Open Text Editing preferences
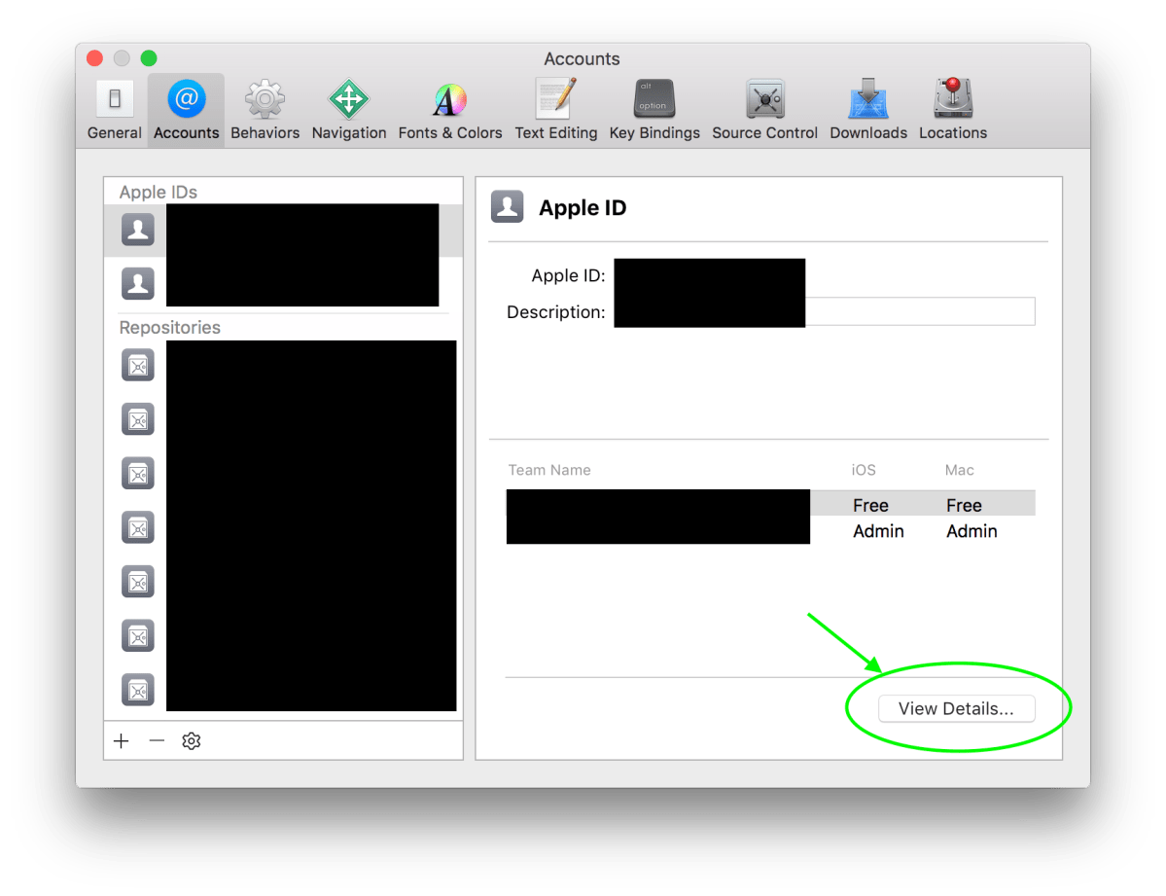The image size is (1166, 896). coord(555,109)
